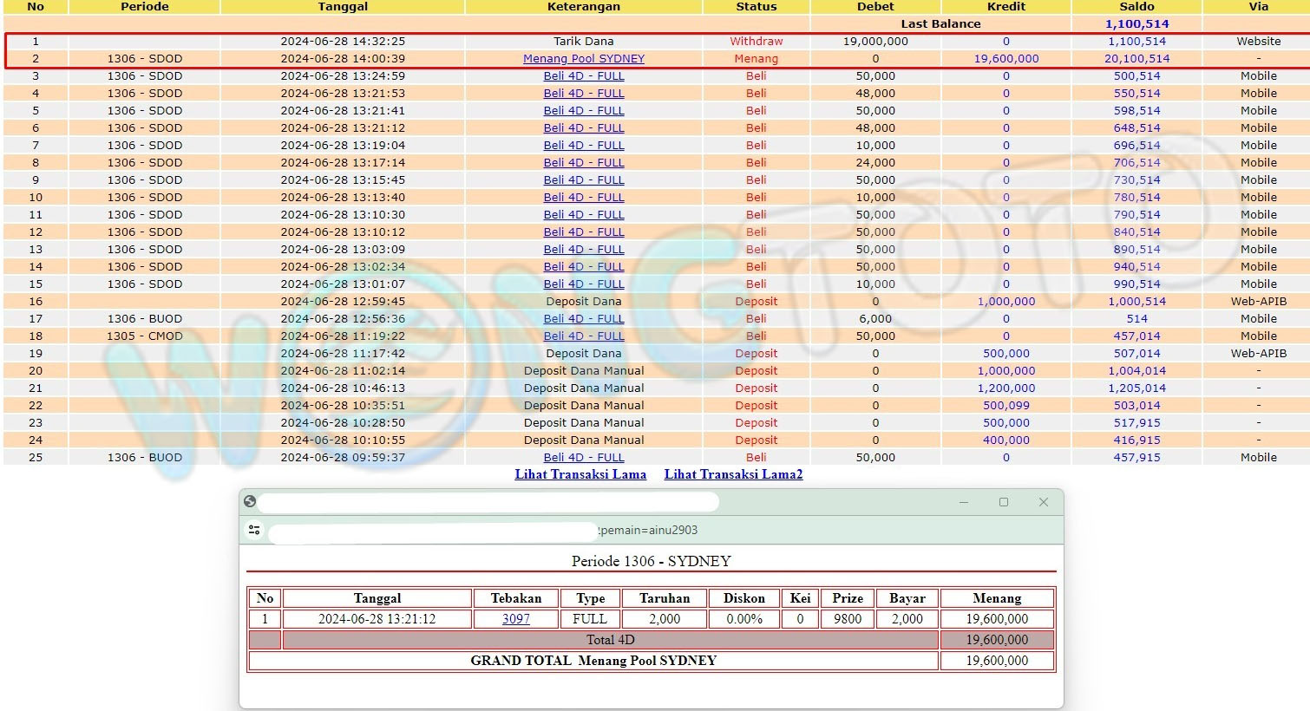Open Beli 4D - FULL at 13:21:12
The height and width of the screenshot is (711, 1310).
pyautogui.click(x=583, y=128)
